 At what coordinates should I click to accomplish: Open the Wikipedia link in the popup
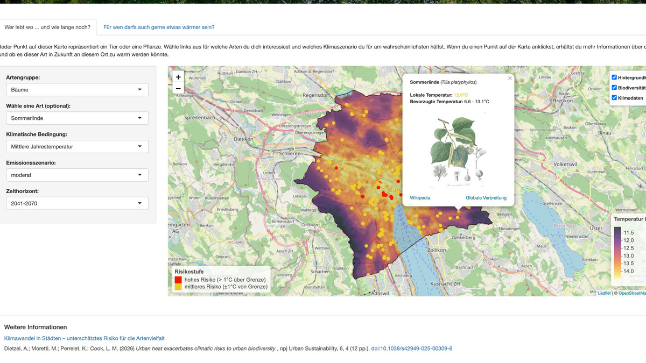[420, 198]
